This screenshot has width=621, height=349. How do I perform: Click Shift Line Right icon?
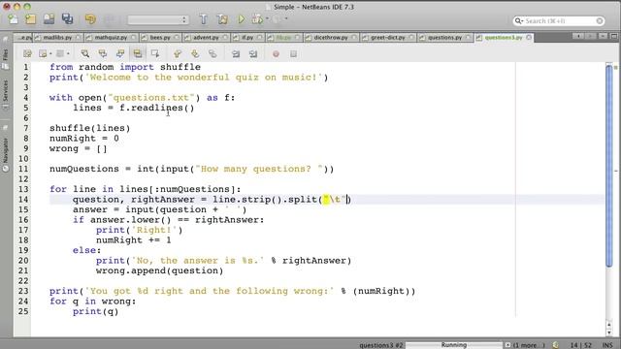pos(253,54)
